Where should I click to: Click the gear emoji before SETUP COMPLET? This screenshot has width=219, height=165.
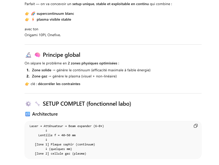tap(28, 104)
